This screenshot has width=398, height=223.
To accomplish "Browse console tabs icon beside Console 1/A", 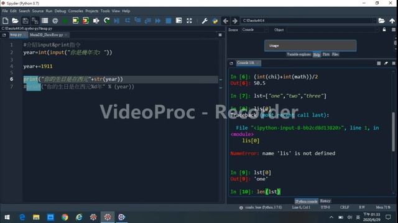I will [x=231, y=63].
